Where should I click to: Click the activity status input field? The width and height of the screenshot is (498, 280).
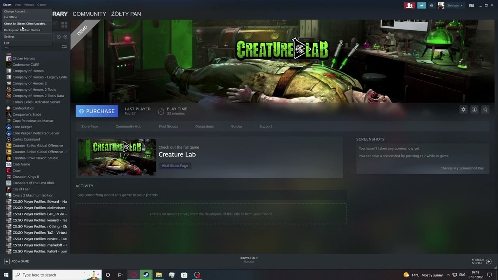pos(211,195)
